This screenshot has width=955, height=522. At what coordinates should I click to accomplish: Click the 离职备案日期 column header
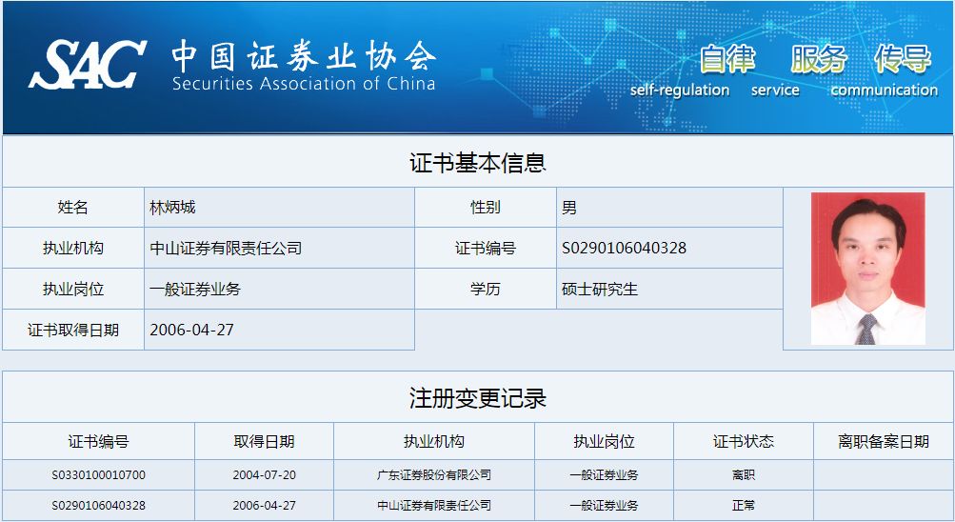click(883, 442)
